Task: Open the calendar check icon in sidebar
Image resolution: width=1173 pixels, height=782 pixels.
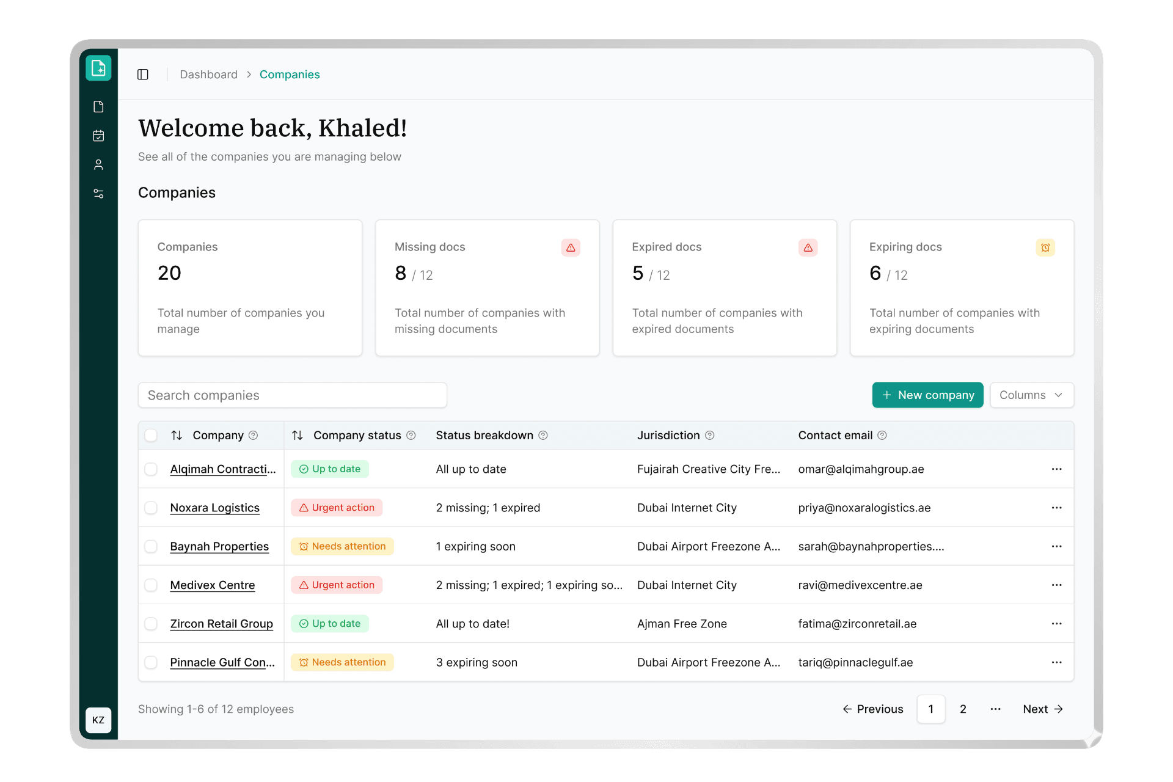Action: (98, 136)
